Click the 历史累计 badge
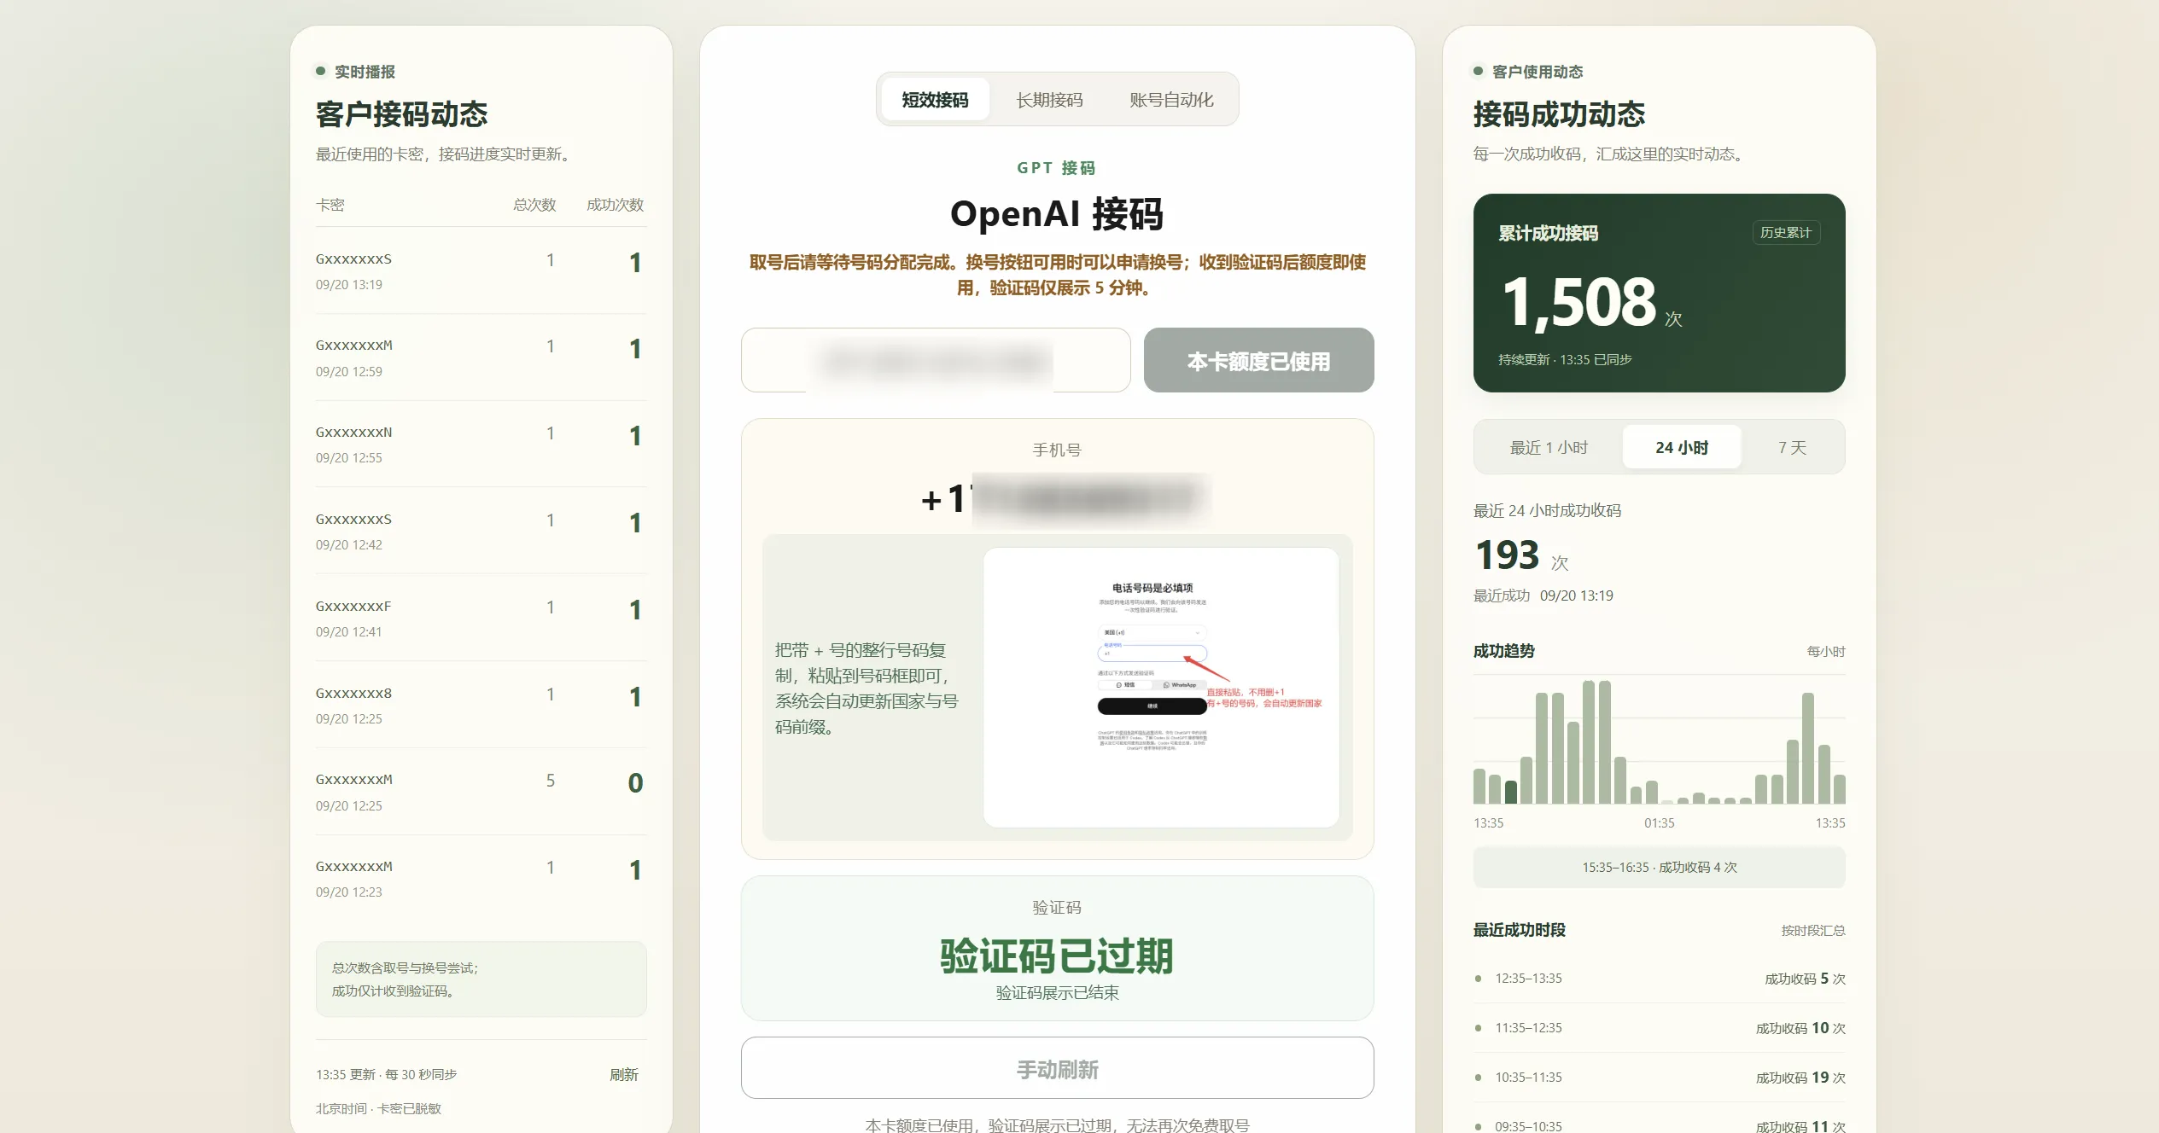 point(1786,233)
